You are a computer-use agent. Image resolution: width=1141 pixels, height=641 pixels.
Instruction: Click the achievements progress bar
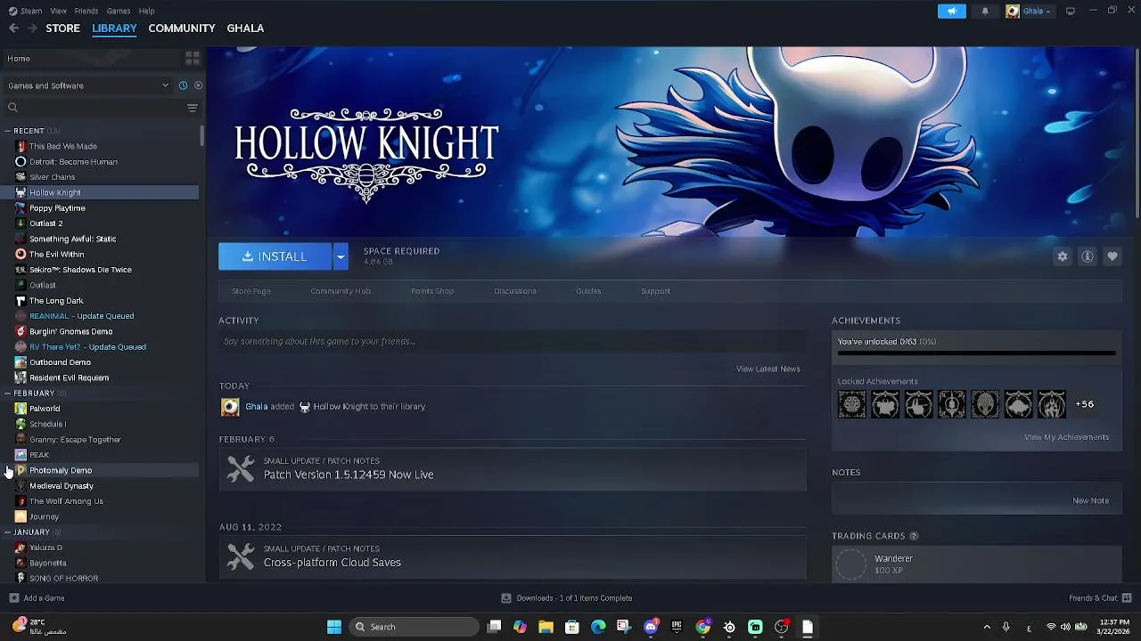[x=977, y=353]
